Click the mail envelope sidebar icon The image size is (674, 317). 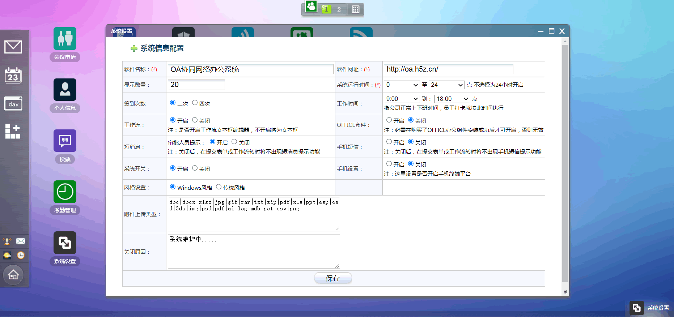click(x=13, y=47)
